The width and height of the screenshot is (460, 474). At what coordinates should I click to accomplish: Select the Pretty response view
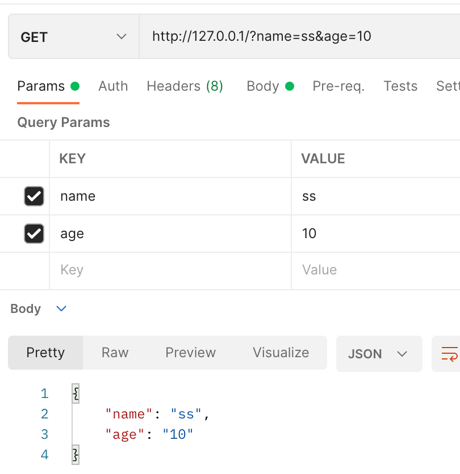45,353
